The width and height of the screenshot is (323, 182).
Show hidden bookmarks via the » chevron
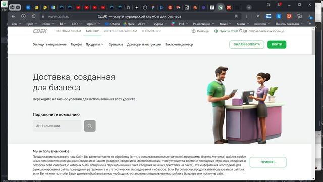coord(309,24)
